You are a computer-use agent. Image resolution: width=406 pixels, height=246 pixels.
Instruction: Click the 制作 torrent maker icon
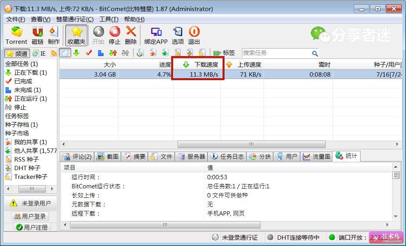54,35
